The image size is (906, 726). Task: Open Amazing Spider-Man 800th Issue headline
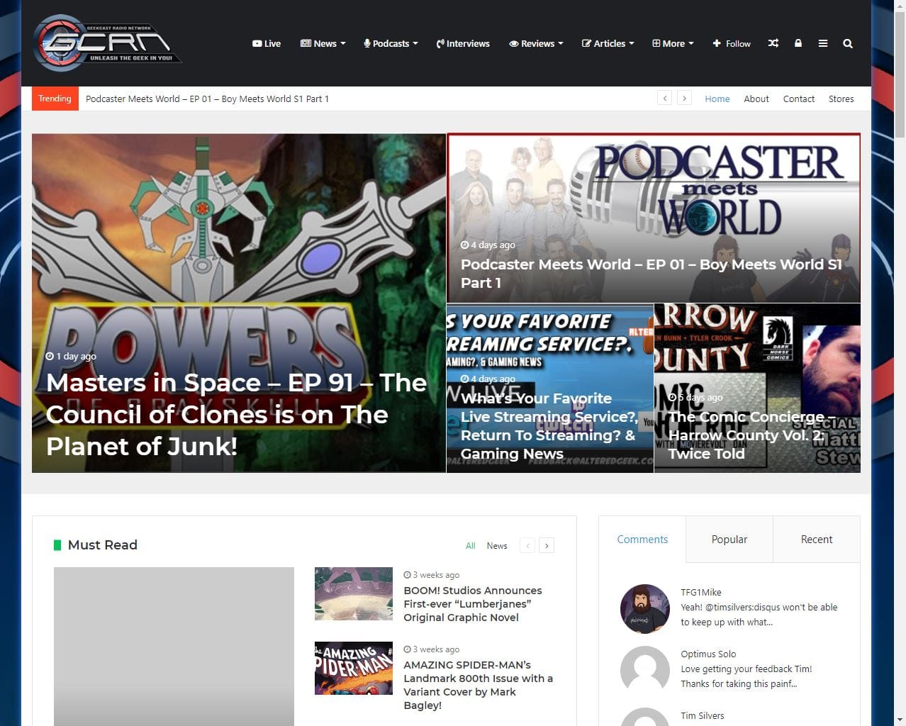point(478,685)
